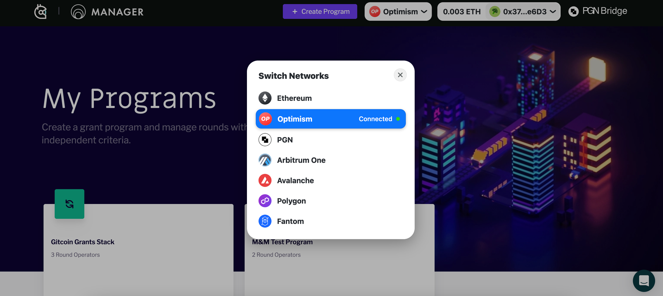Image resolution: width=663 pixels, height=296 pixels.
Task: Click the 3 Round Operators text
Action: pyautogui.click(x=75, y=255)
